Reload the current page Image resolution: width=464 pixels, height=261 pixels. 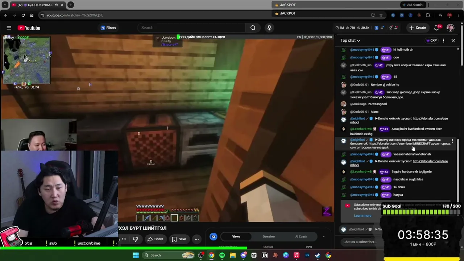point(23,15)
